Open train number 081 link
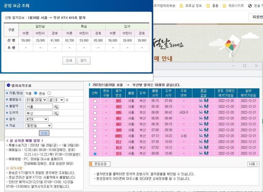The height and width of the screenshot is (192, 263). 119,118
